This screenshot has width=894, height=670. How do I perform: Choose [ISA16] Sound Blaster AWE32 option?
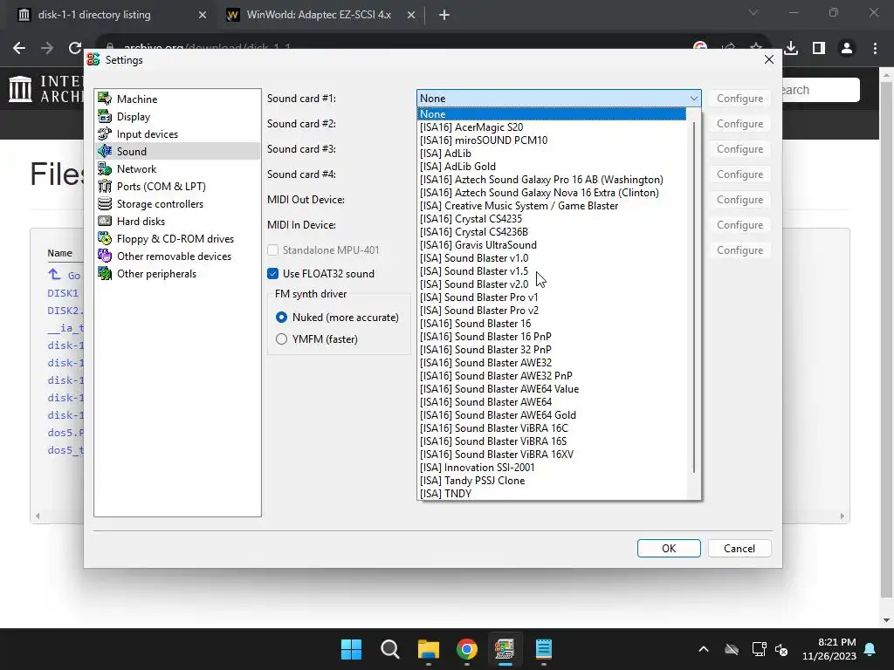pos(552,363)
